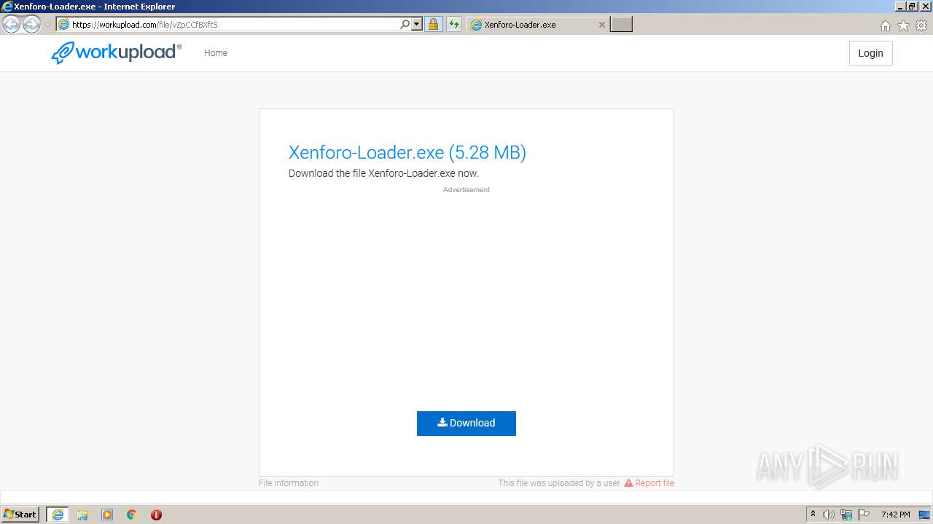The width and height of the screenshot is (933, 524).
Task: Click the browser Back arrow button
Action: point(11,25)
